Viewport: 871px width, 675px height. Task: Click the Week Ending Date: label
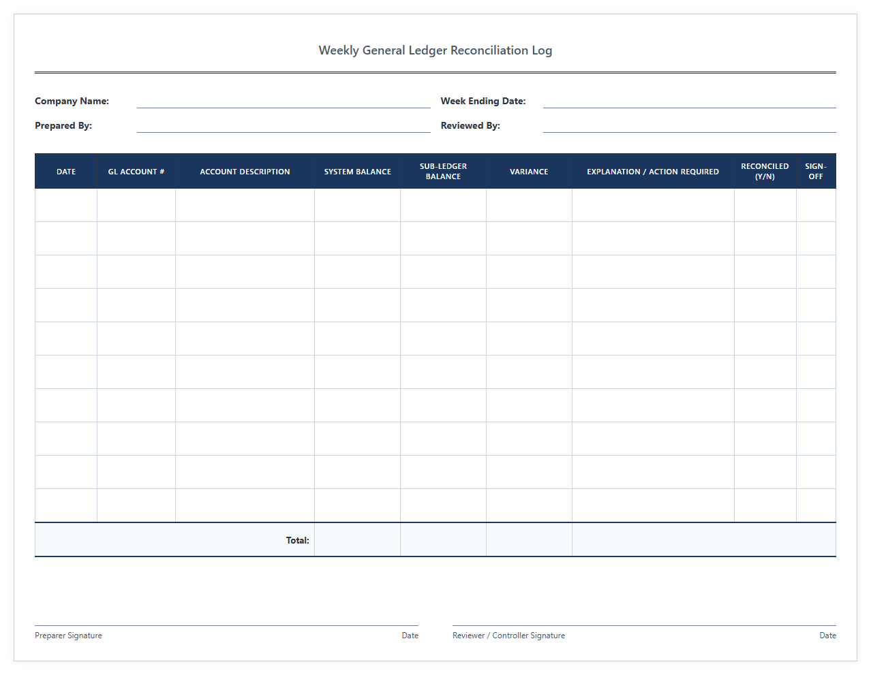pos(483,101)
